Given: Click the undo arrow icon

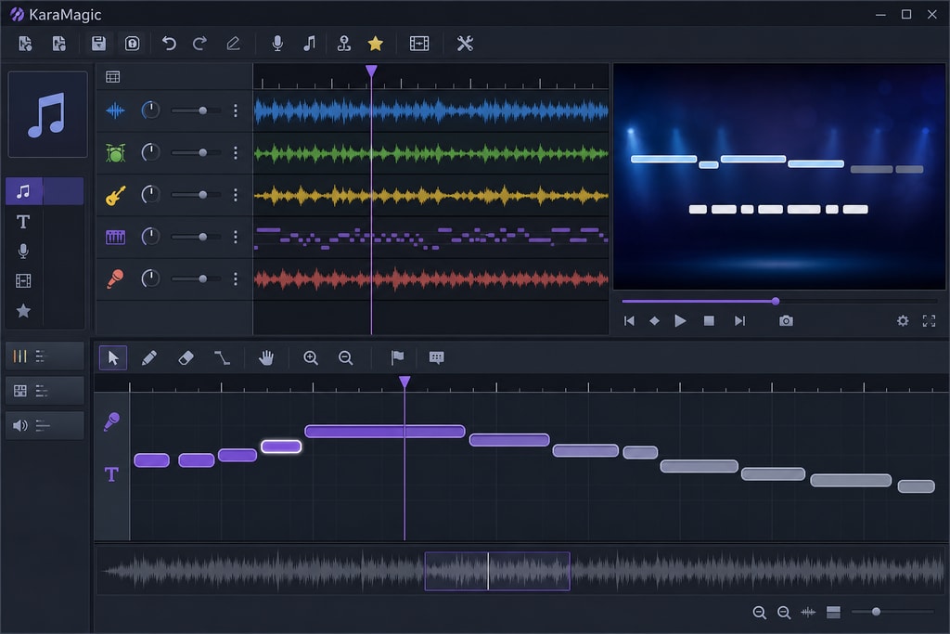Looking at the screenshot, I should tap(169, 44).
